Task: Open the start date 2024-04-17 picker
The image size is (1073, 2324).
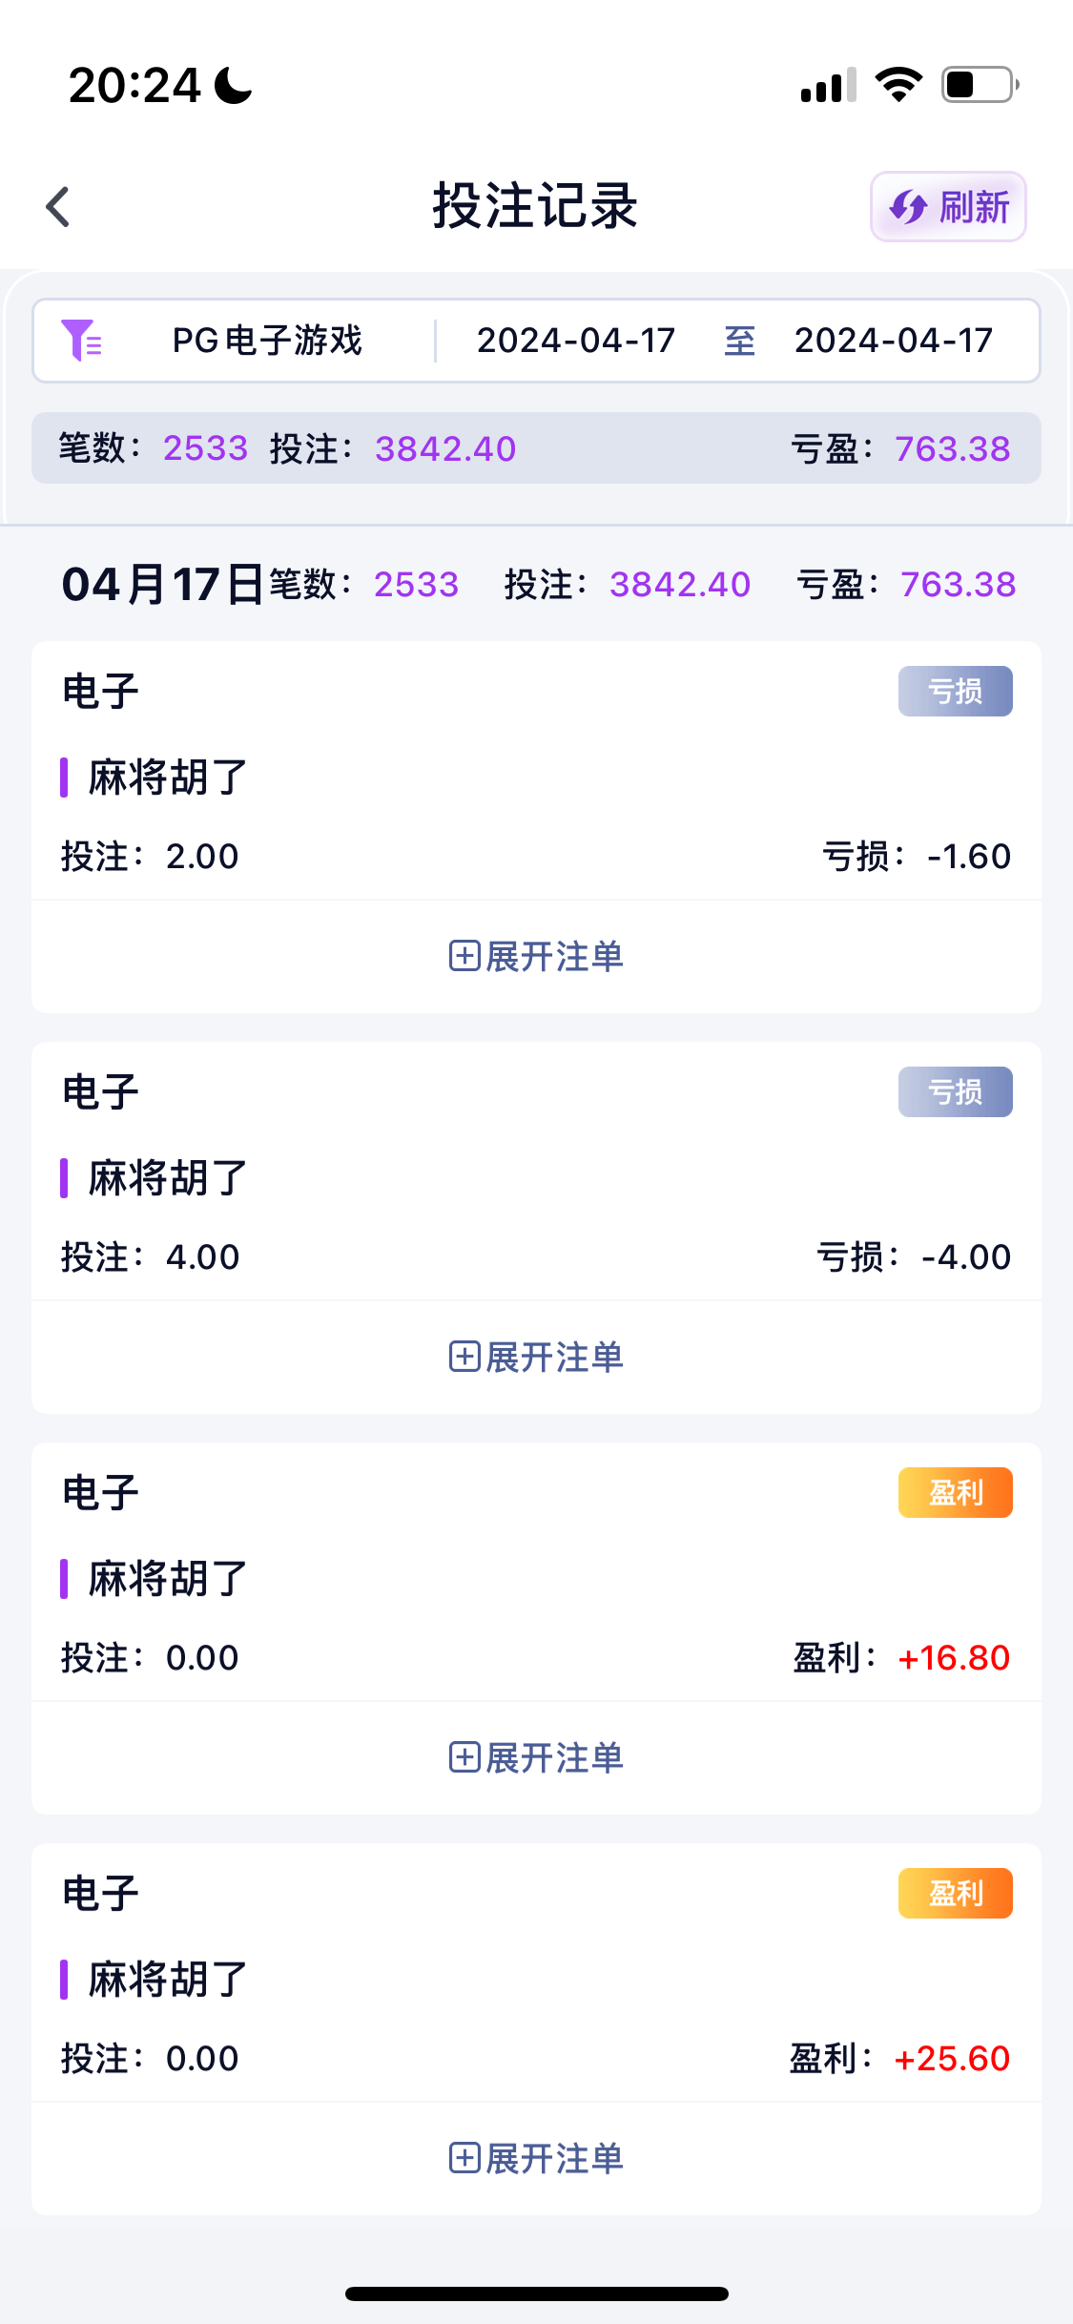Action: 576,341
